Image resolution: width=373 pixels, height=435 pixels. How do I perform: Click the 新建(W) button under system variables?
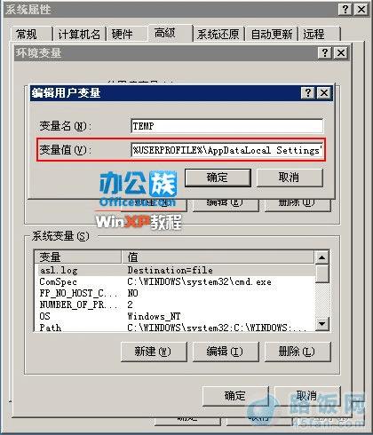pos(154,352)
